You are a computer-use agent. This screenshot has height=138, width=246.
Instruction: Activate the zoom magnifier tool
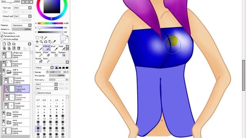(42, 42)
